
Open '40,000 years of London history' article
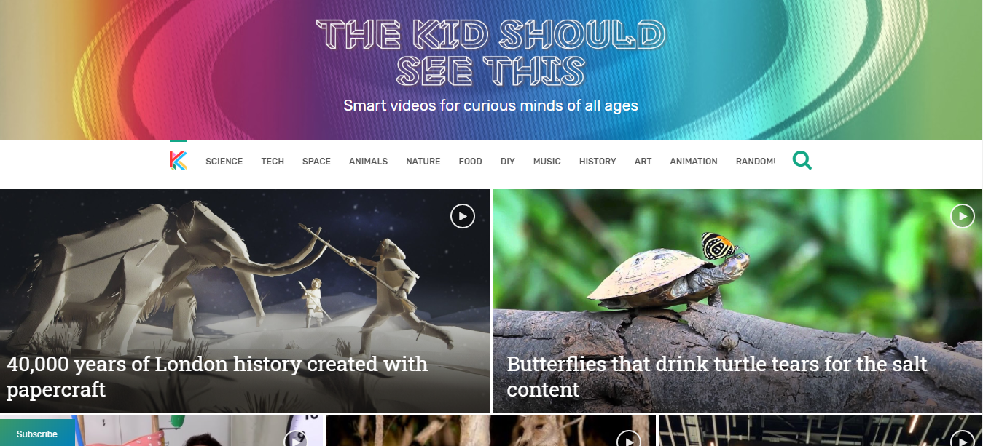tap(217, 376)
